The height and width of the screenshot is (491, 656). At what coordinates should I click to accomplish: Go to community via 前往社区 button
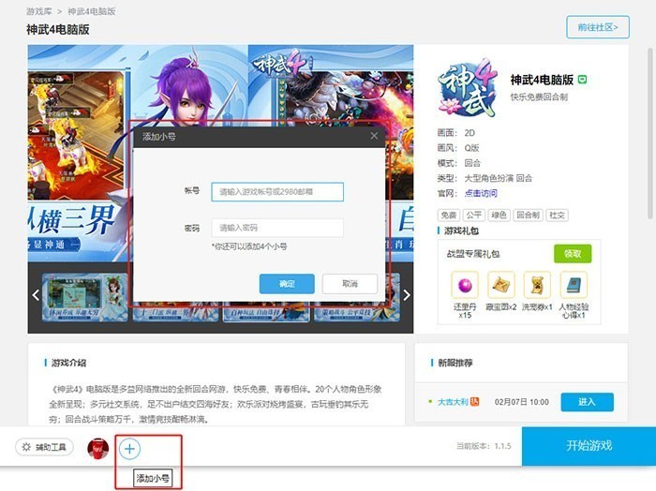[x=598, y=27]
